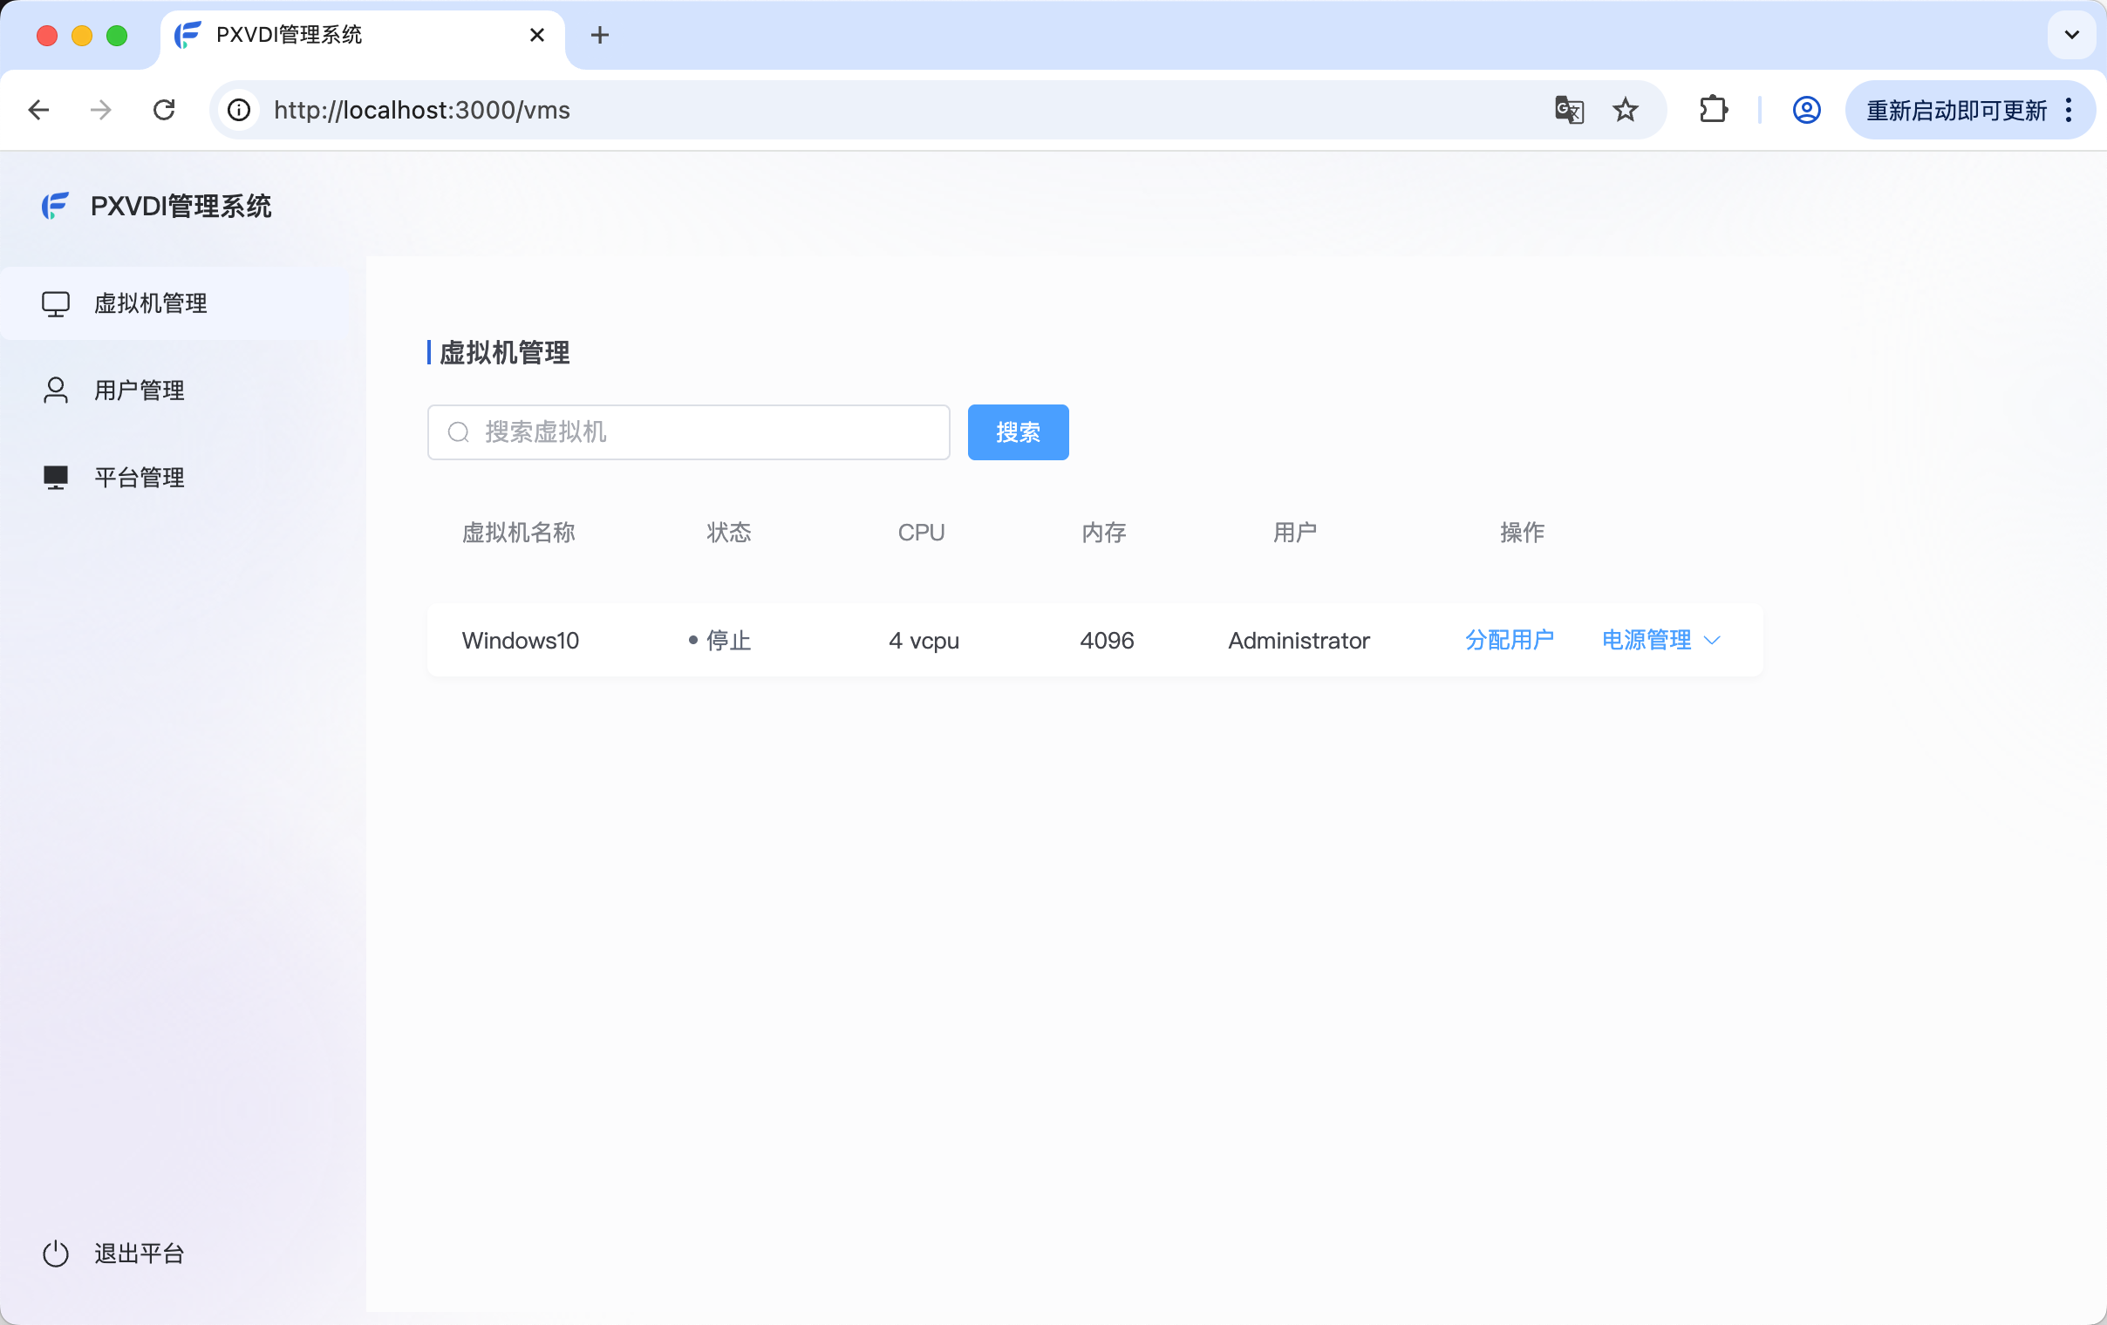Open 平台管理 in the sidebar menu
The image size is (2107, 1325).
[x=140, y=478]
